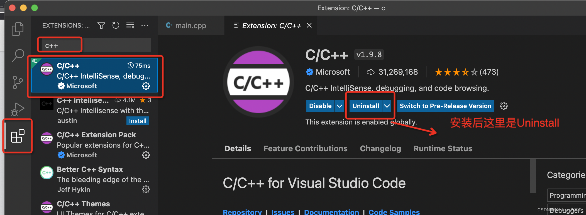
Task: Click the macOS green fullscreen window button
Action: coord(35,8)
